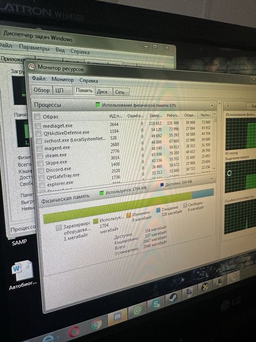Switch to Task Manager taskbar icon
This screenshot has height=342, width=256.
tap(219, 281)
